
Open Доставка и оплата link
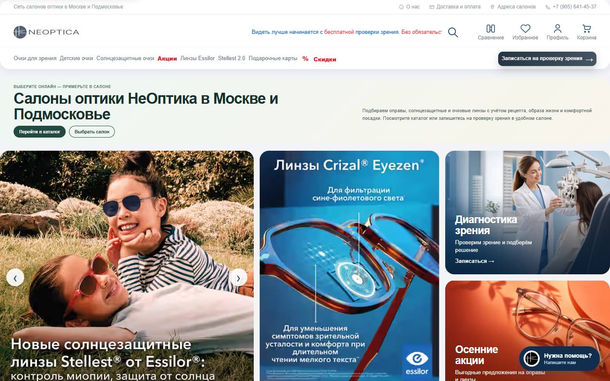click(455, 7)
